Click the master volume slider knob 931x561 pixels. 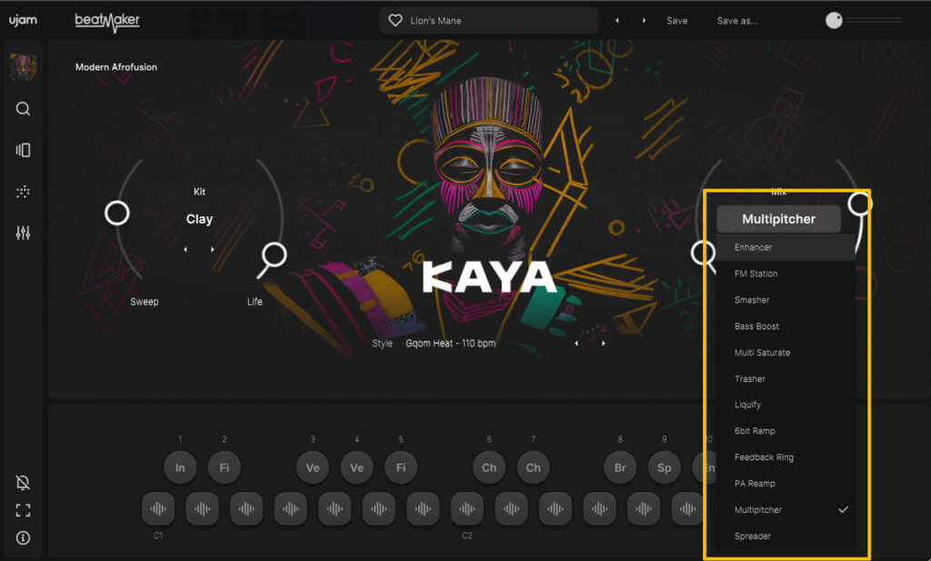coord(834,21)
